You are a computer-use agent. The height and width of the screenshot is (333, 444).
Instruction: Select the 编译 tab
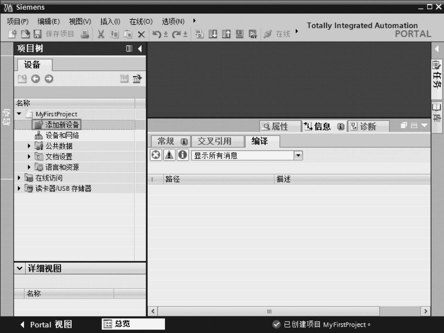(262, 141)
